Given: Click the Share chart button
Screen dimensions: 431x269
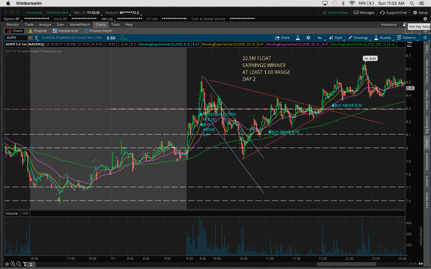Looking at the screenshot, I should (x=282, y=38).
